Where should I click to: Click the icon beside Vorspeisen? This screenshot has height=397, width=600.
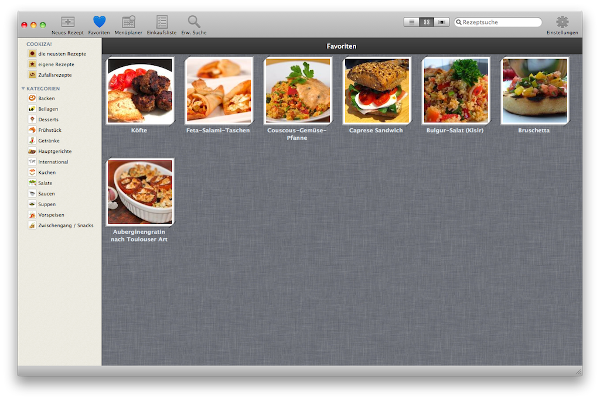[32, 214]
